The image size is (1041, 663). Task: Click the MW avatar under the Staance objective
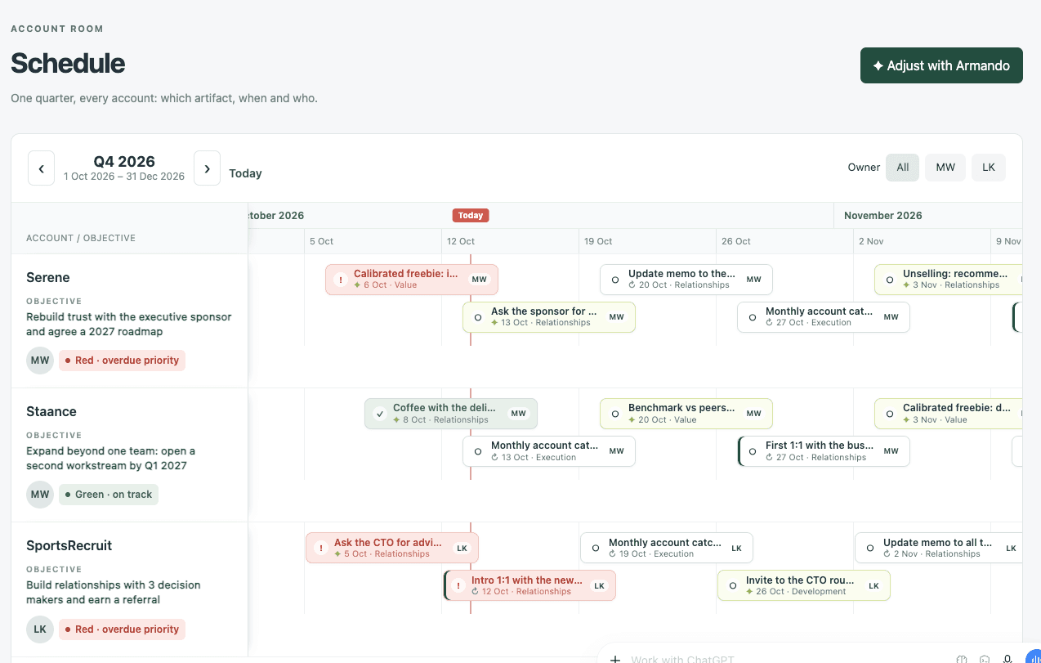(x=40, y=495)
